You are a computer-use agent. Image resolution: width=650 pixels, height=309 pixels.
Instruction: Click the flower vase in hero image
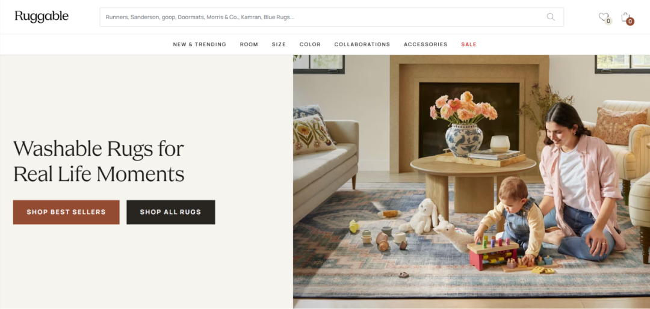(464, 124)
